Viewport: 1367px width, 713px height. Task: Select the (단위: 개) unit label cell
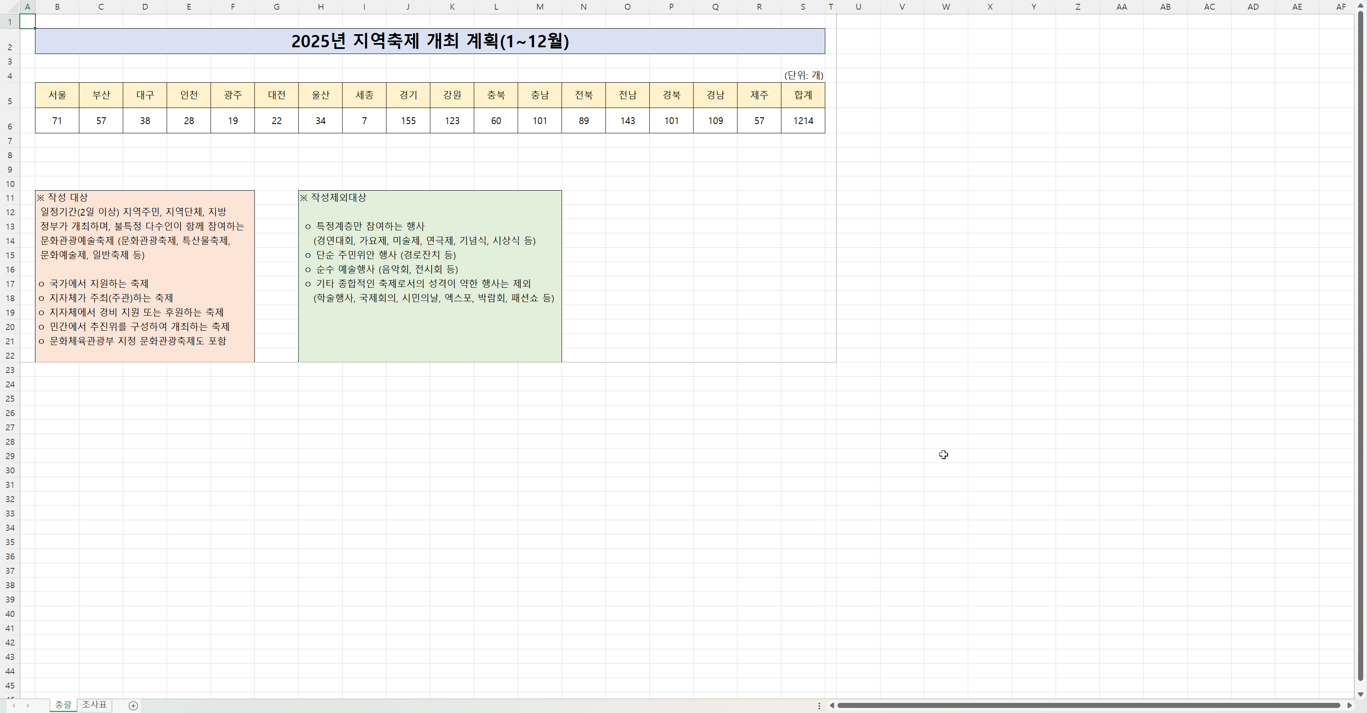(803, 76)
